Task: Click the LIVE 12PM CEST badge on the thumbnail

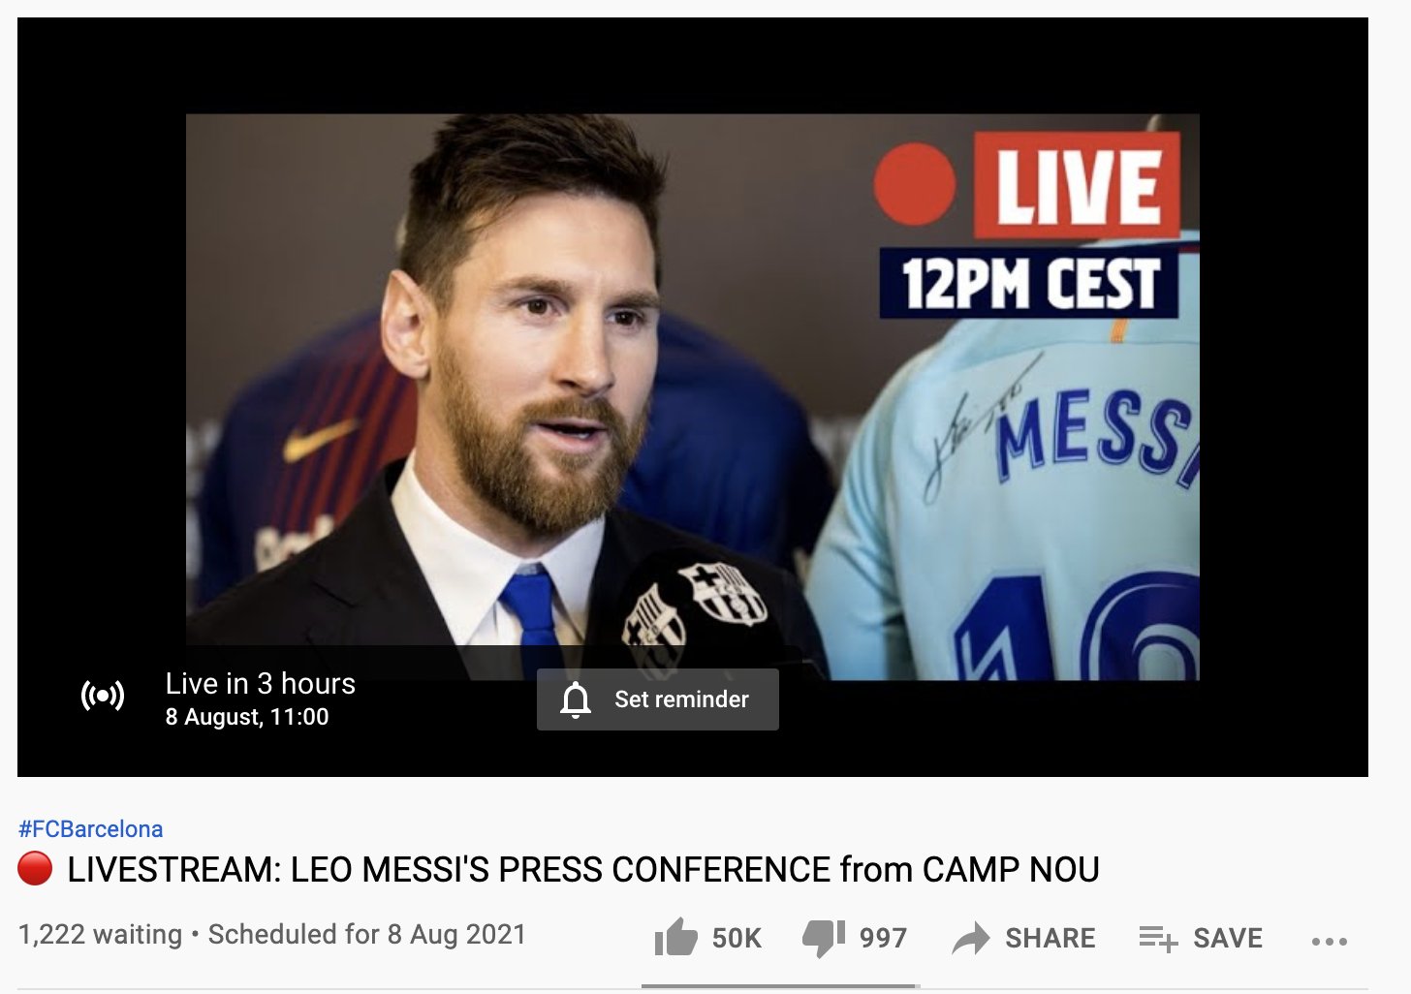Action: point(1028,225)
